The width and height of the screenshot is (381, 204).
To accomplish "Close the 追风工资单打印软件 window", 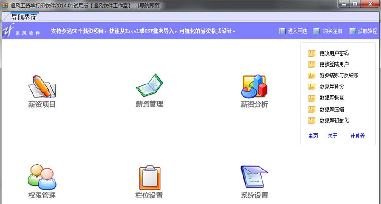I will click(370, 4).
